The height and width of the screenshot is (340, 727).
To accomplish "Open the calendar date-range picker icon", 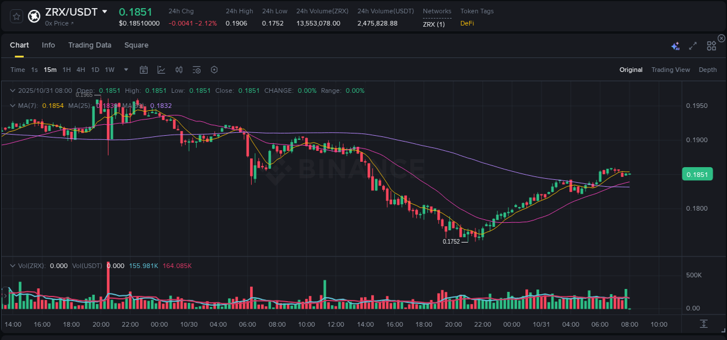I will 144,70.
